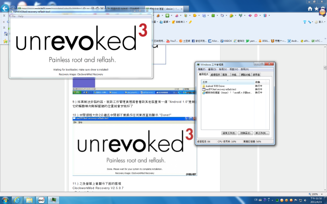
Task: Click the system tray volume speaker icon
Action: pos(305,200)
